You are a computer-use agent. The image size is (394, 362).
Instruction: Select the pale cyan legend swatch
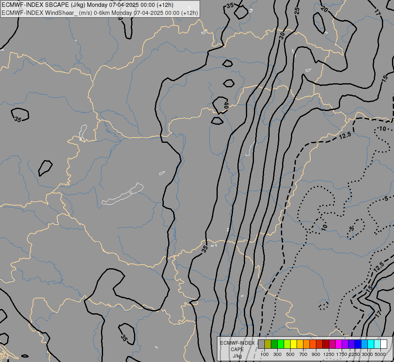pos(377,344)
